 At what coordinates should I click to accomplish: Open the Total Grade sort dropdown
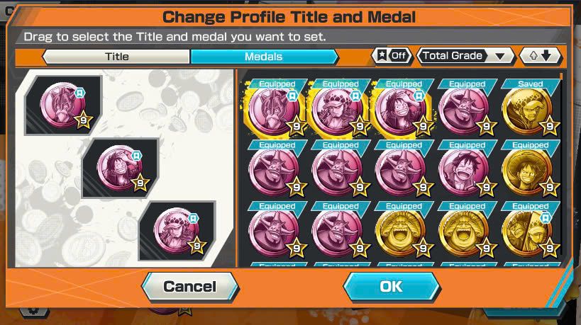466,56
